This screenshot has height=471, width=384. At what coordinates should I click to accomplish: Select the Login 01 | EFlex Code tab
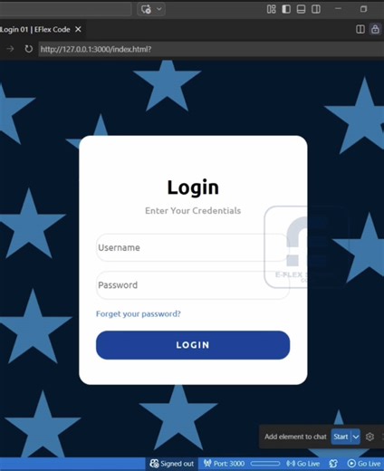pyautogui.click(x=35, y=29)
